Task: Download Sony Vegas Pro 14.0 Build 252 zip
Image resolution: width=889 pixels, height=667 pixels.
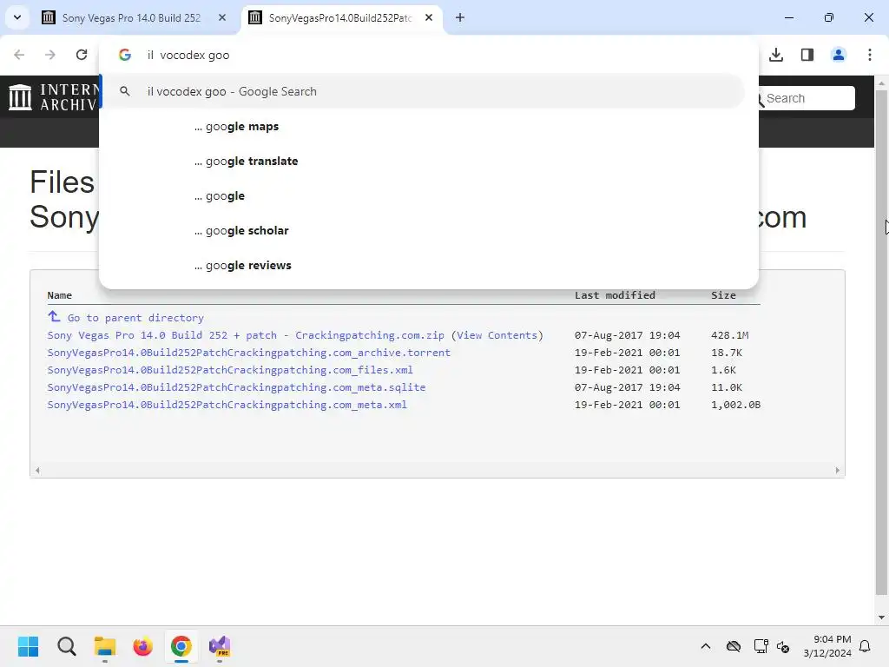Action: coord(246,335)
